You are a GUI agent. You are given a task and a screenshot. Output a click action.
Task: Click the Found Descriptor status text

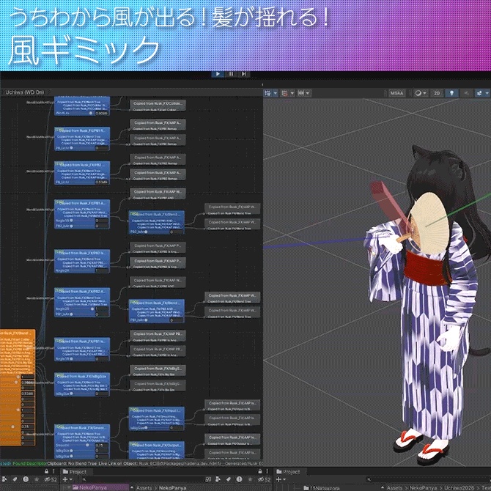coord(30,463)
